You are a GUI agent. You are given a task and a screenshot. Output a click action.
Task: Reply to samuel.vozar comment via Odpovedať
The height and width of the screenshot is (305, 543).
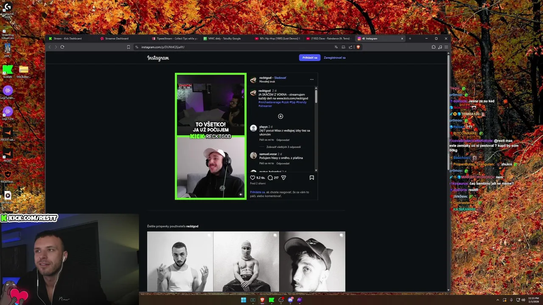[x=283, y=164]
